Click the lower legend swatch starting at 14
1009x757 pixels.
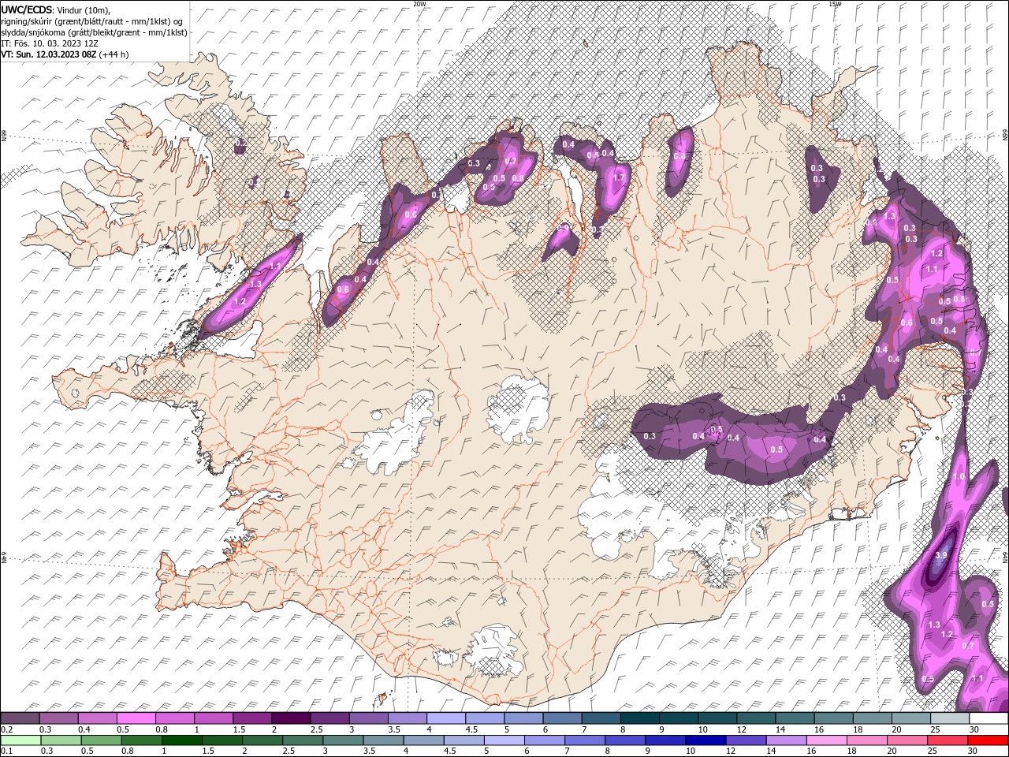[785, 740]
